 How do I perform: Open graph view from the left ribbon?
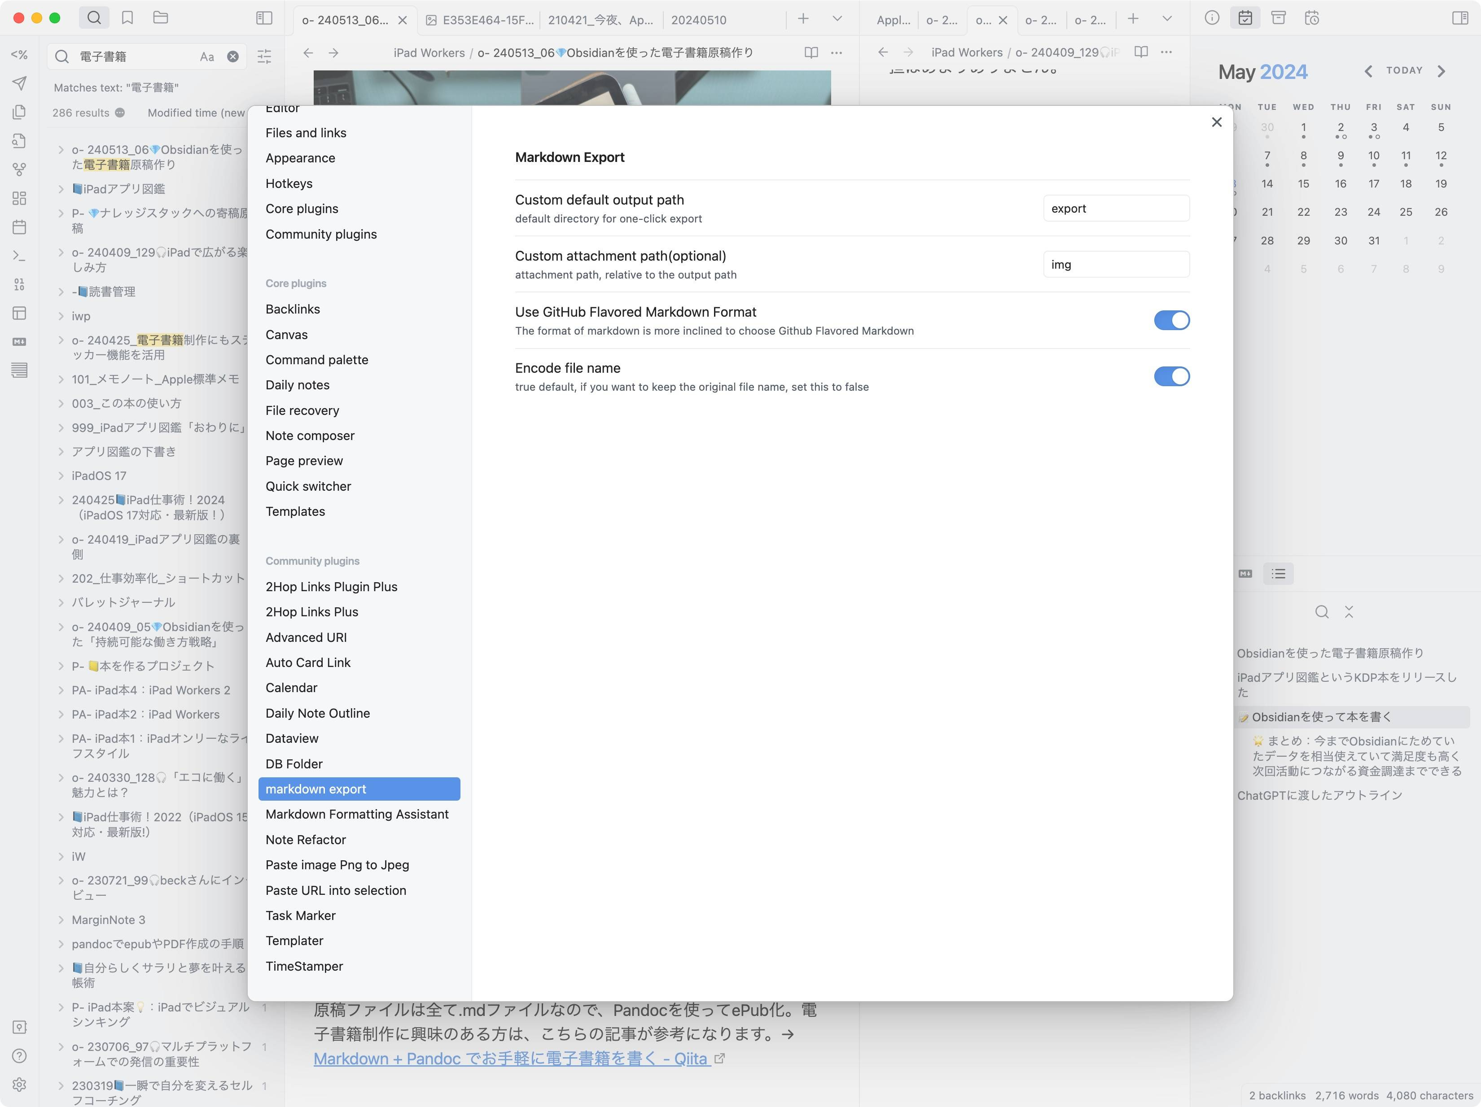19,170
